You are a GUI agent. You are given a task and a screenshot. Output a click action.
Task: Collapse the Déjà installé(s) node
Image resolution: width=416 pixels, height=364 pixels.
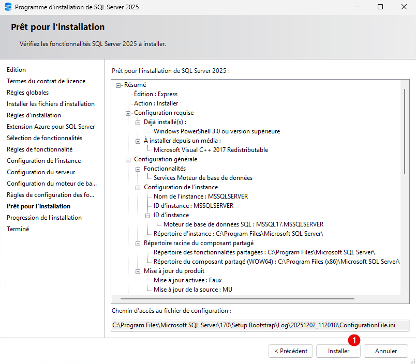(x=138, y=123)
